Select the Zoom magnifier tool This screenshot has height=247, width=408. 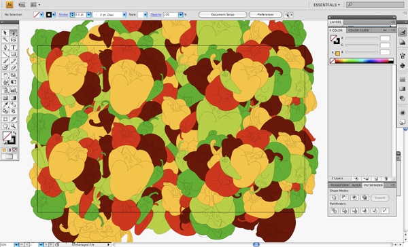pos(14,126)
